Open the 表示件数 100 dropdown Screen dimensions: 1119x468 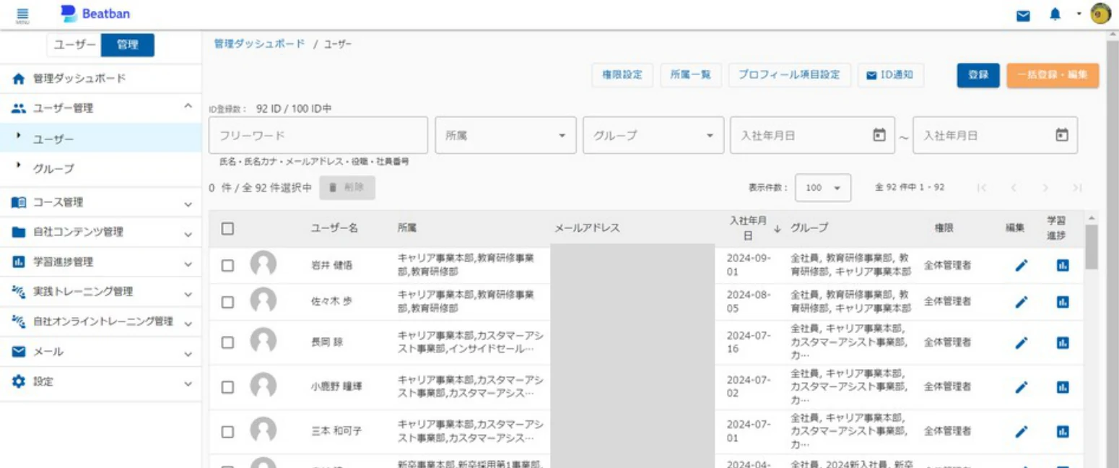point(823,188)
